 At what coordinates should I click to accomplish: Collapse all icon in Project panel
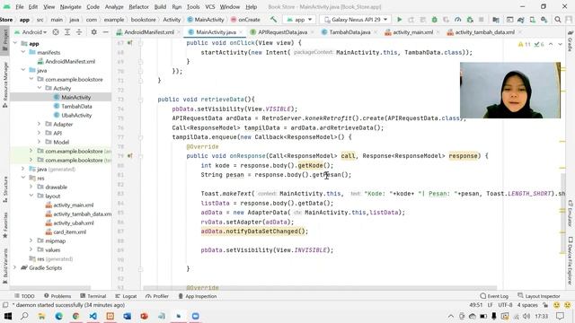79,32
